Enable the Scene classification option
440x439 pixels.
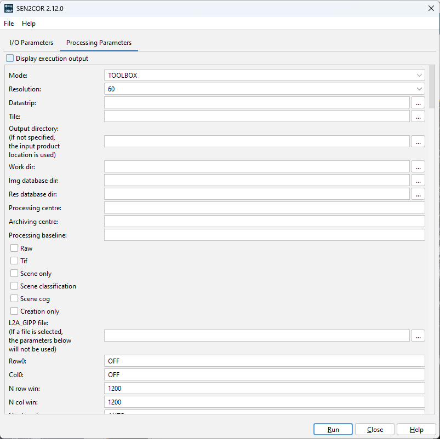click(14, 286)
